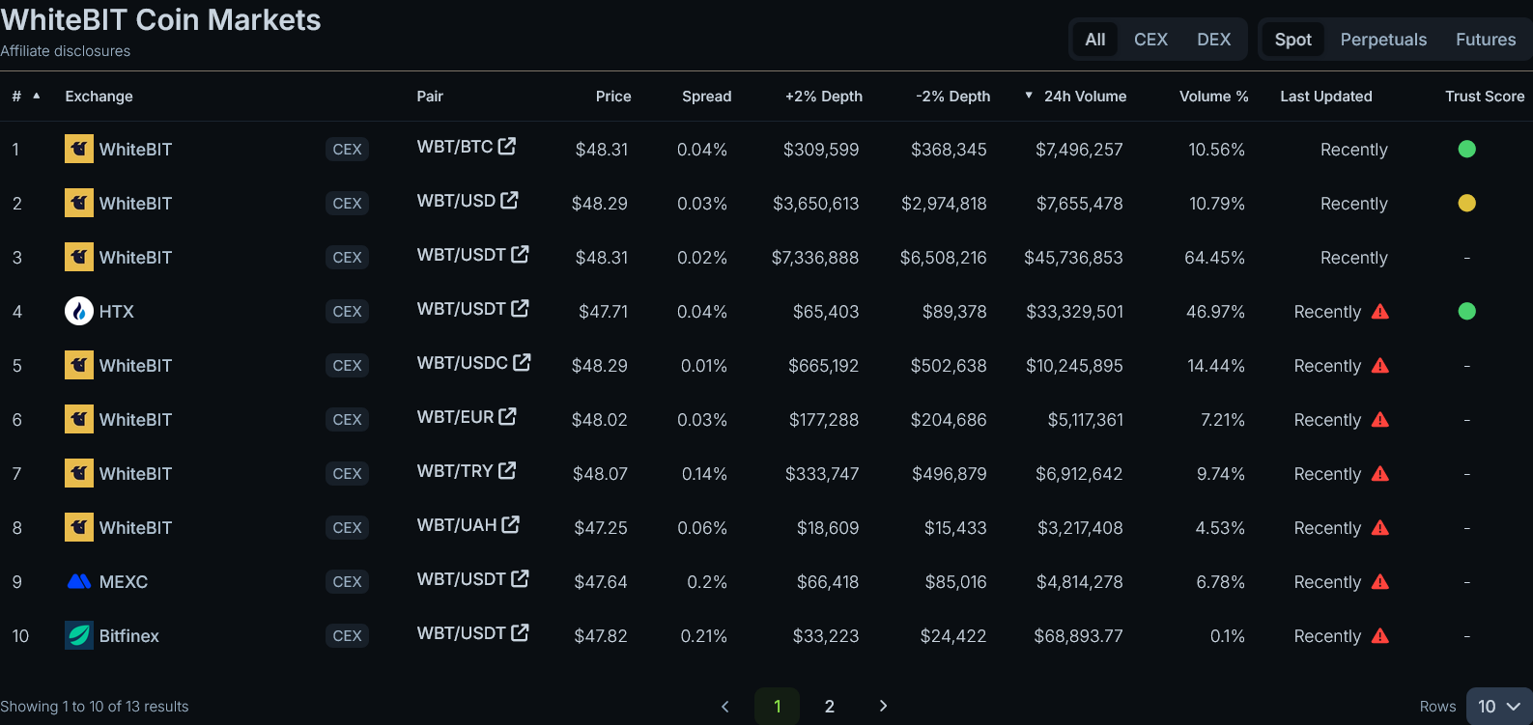The height and width of the screenshot is (725, 1533).
Task: Click the green trust score dot for WBT/BTC
Action: pyautogui.click(x=1466, y=149)
